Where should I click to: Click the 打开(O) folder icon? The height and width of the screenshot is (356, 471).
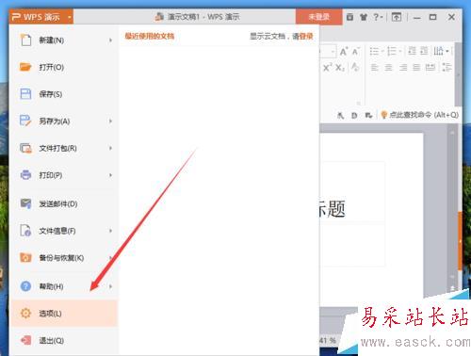(x=25, y=67)
